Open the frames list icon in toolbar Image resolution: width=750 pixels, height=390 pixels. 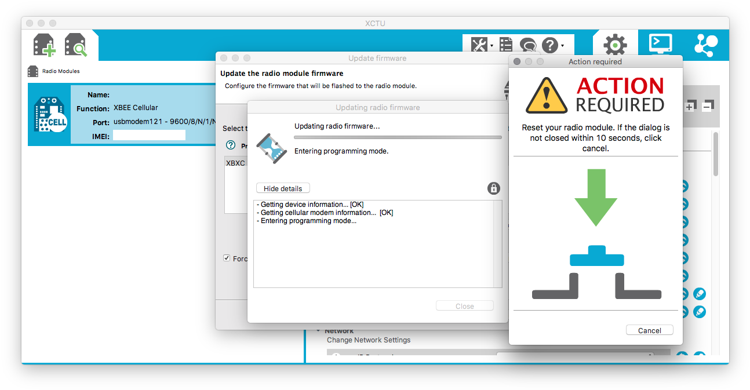click(x=506, y=45)
